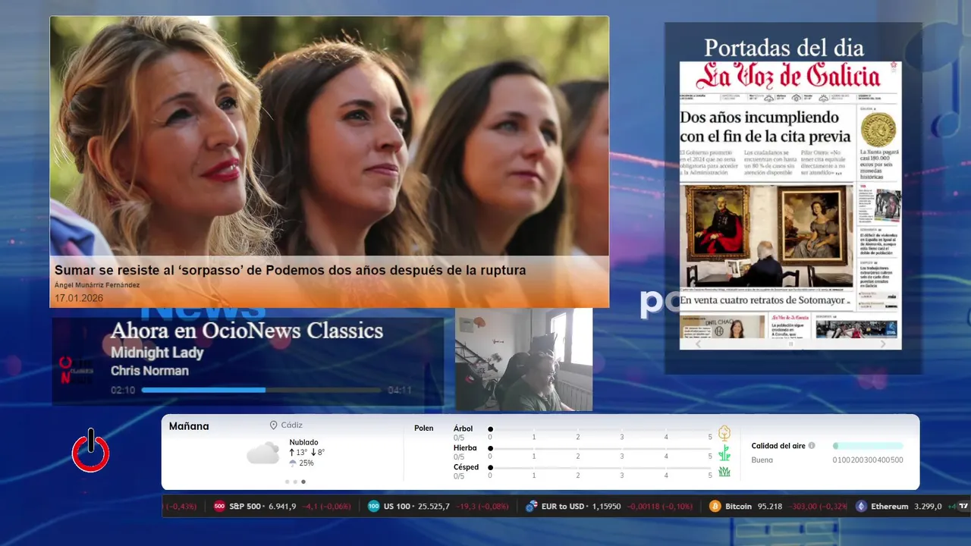
Task: Click the 'Polen' section label
Action: (x=424, y=428)
